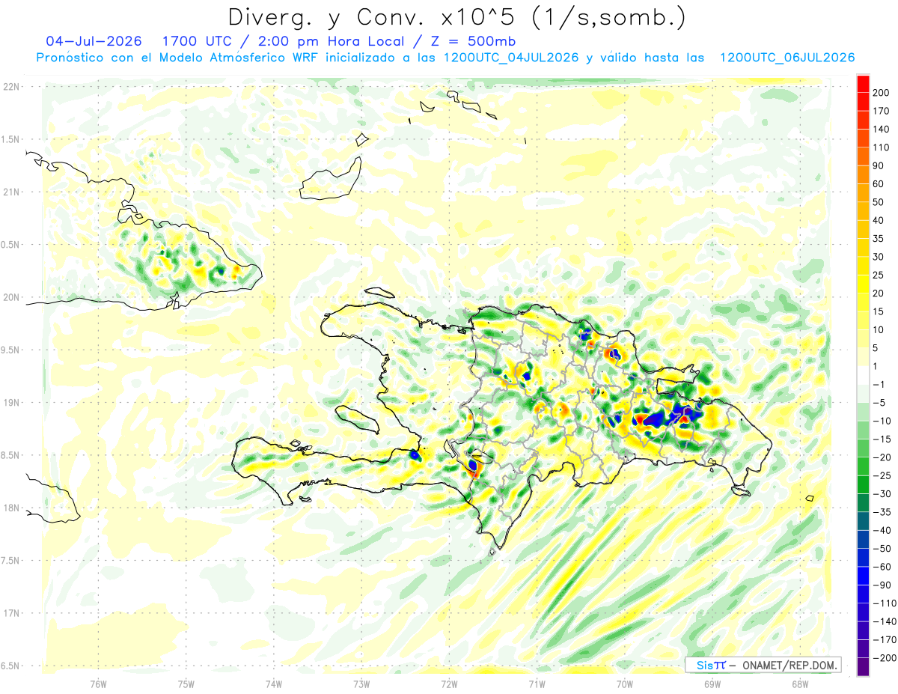Click the latitude label "6.5N"
The height and width of the screenshot is (694, 898).
[x=11, y=666]
